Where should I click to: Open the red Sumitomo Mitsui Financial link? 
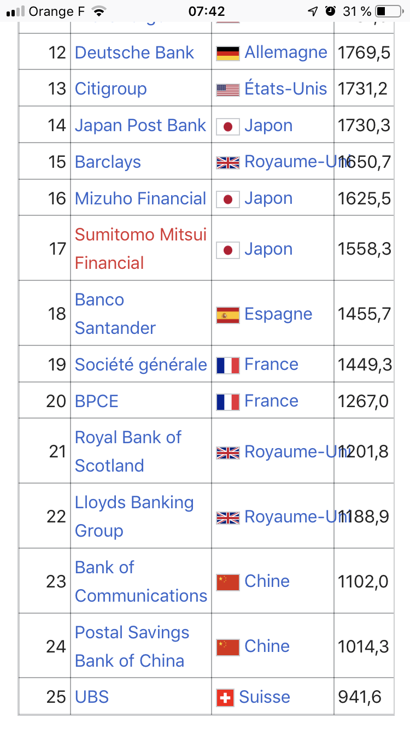coord(141,249)
